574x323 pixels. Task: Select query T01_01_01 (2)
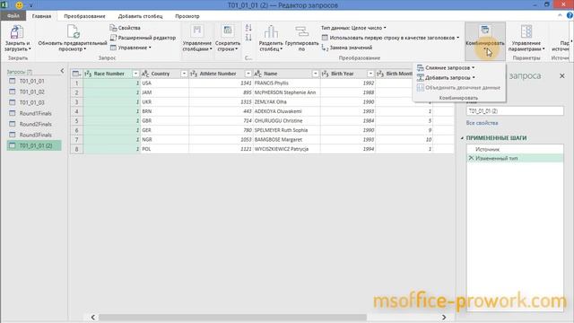point(34,145)
